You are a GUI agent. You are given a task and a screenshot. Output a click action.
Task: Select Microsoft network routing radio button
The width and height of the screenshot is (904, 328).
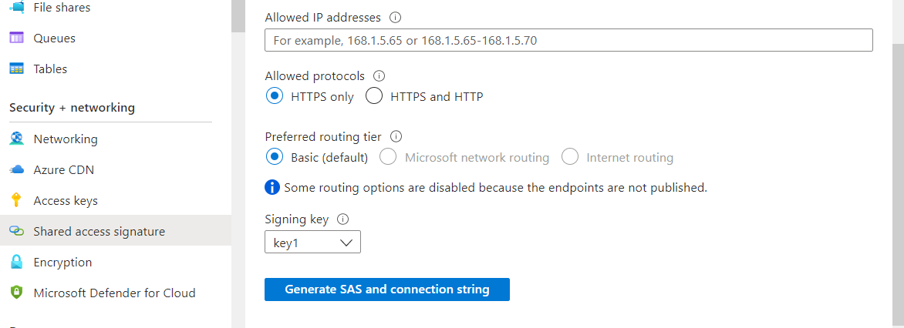click(388, 157)
